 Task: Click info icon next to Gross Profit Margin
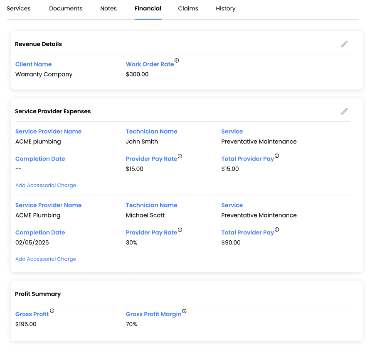(184, 311)
